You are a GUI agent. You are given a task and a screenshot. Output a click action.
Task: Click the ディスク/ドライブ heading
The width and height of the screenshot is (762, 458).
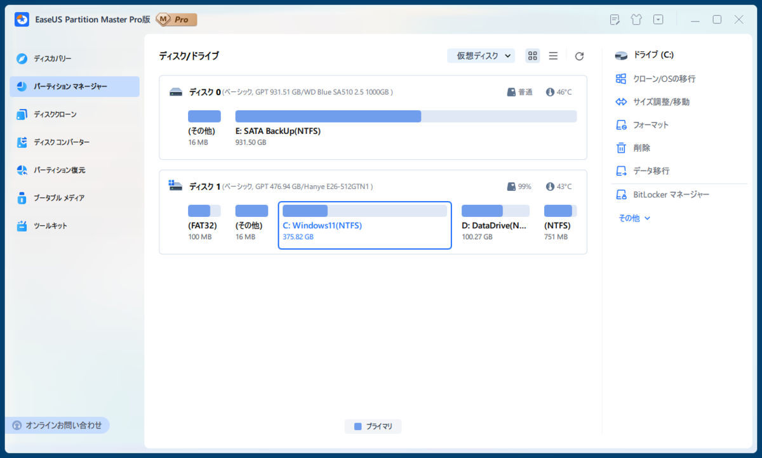tap(189, 56)
